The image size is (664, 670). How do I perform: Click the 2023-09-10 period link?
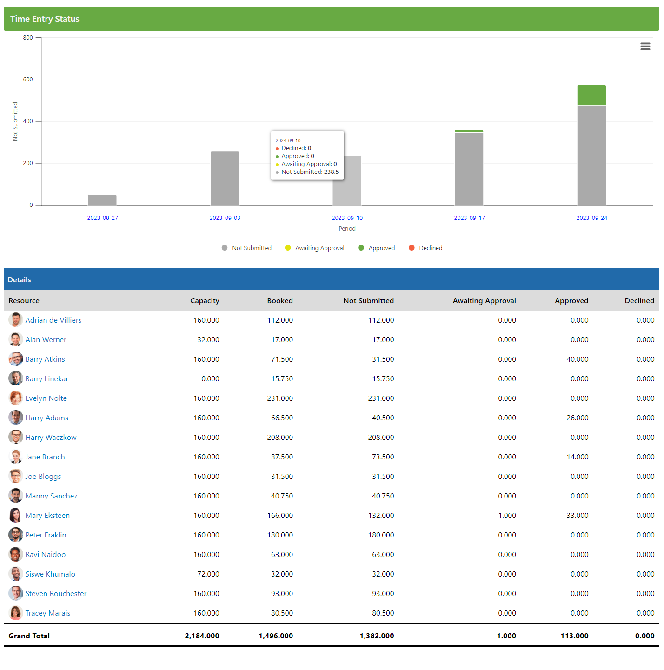[347, 218]
